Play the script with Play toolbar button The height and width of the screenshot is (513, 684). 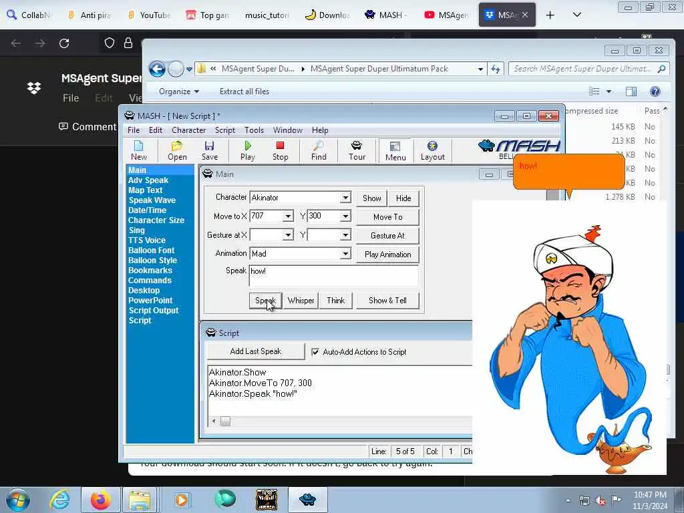pos(247,150)
